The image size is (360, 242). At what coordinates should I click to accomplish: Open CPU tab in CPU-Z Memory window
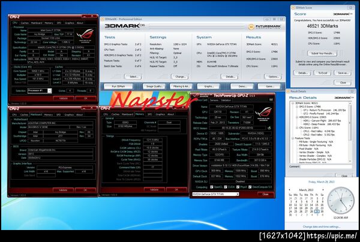106,114
